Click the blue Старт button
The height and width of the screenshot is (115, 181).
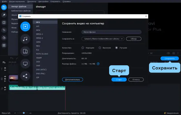pyautogui.click(x=119, y=80)
